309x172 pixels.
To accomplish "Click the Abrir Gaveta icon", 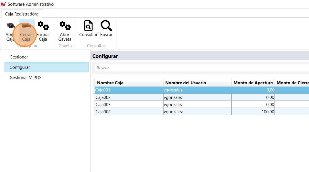I will [65, 26].
